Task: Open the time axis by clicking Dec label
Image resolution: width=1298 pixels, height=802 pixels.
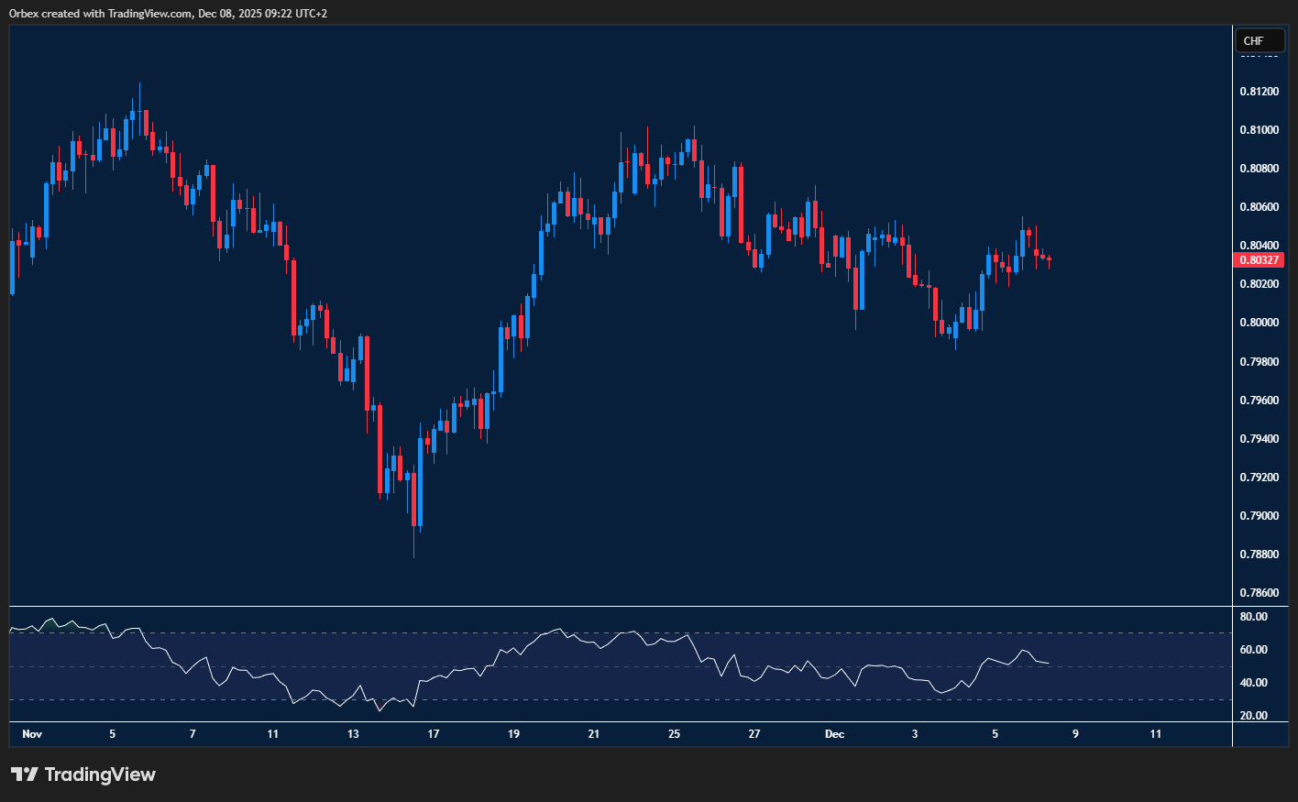Action: (x=835, y=734)
